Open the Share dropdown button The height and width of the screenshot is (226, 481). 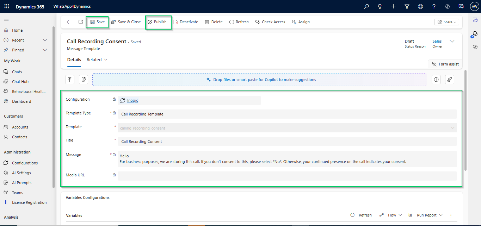pyautogui.click(x=446, y=22)
